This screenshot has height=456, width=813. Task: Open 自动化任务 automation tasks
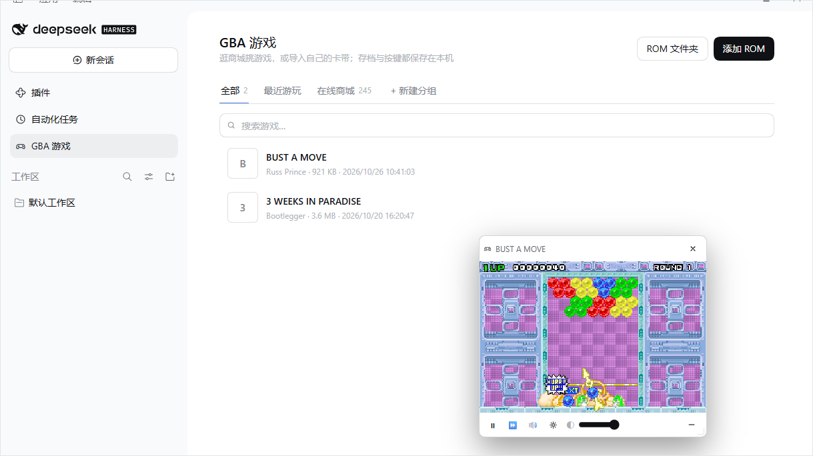(x=93, y=119)
